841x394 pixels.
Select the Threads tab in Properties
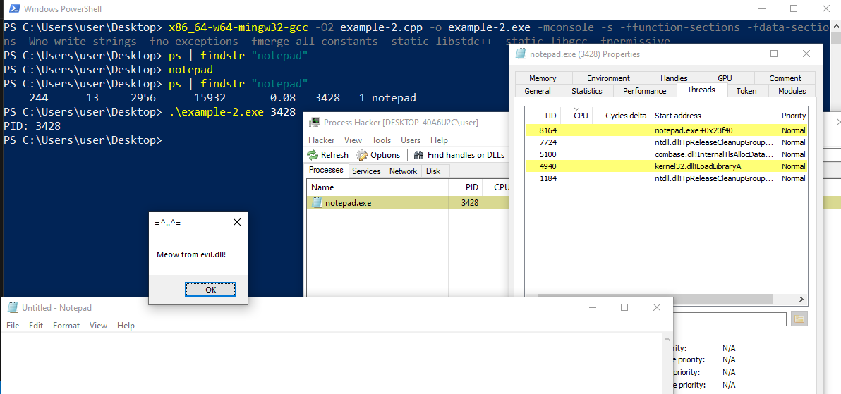(701, 90)
